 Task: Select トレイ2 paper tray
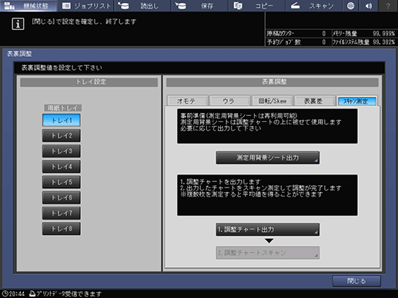pyautogui.click(x=62, y=136)
